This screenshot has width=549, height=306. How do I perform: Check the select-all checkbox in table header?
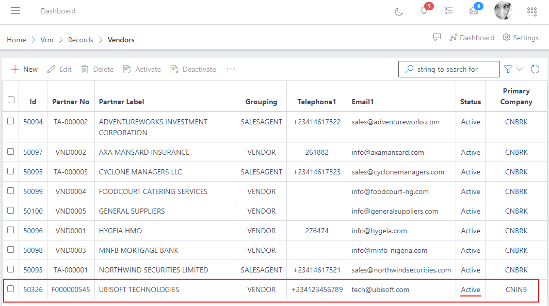pyautogui.click(x=11, y=100)
